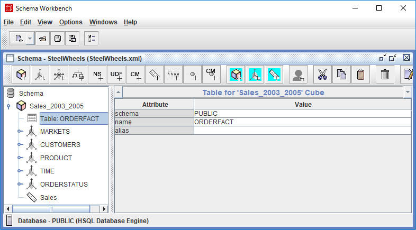Viewport: 416px width, 230px height.
Task: Click the Value column header
Action: click(303, 104)
